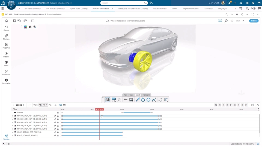Image resolution: width=262 pixels, height=147 pixels.
Task: Click the Publish button
Action: click(254, 21)
